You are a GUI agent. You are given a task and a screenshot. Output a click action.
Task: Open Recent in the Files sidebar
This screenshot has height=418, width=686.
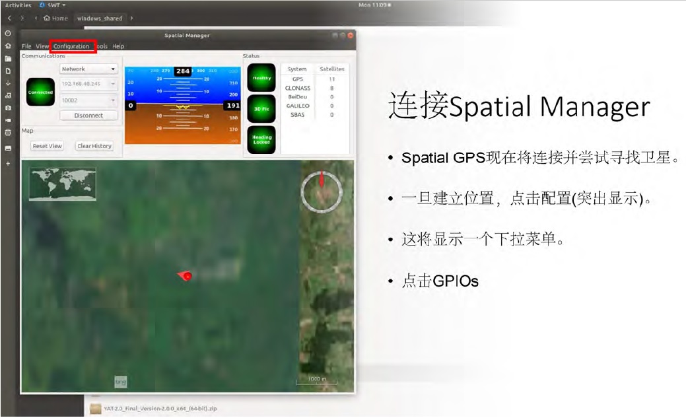click(x=8, y=33)
